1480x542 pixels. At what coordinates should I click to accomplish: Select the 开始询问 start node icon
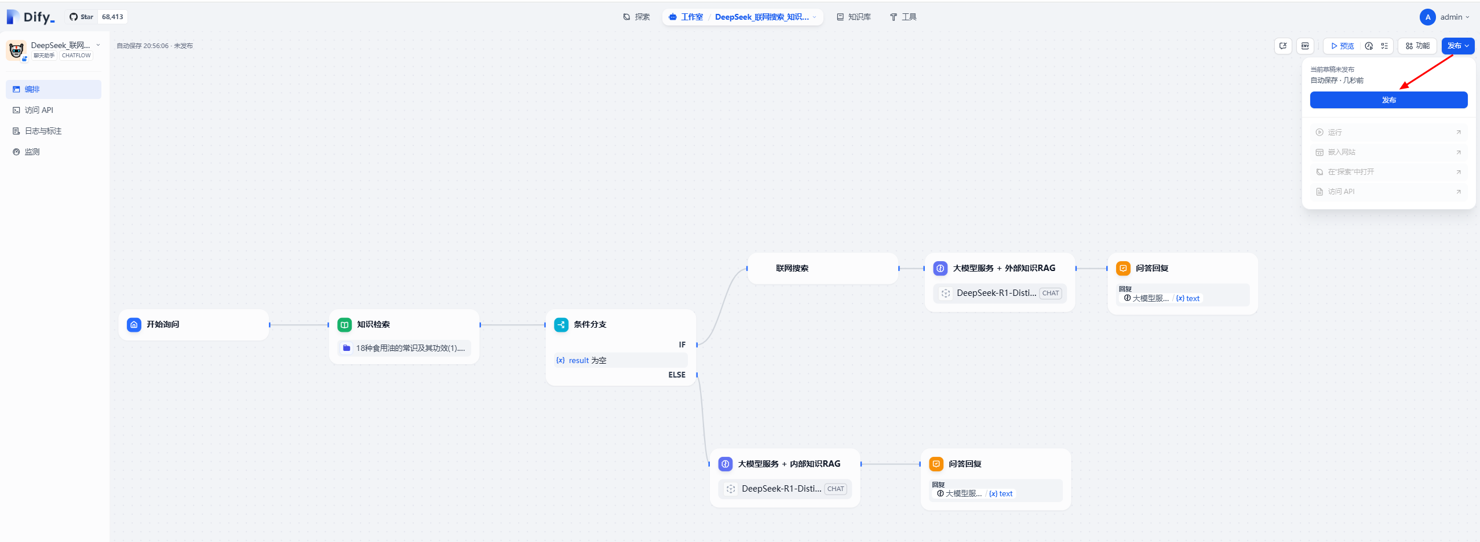click(x=134, y=324)
